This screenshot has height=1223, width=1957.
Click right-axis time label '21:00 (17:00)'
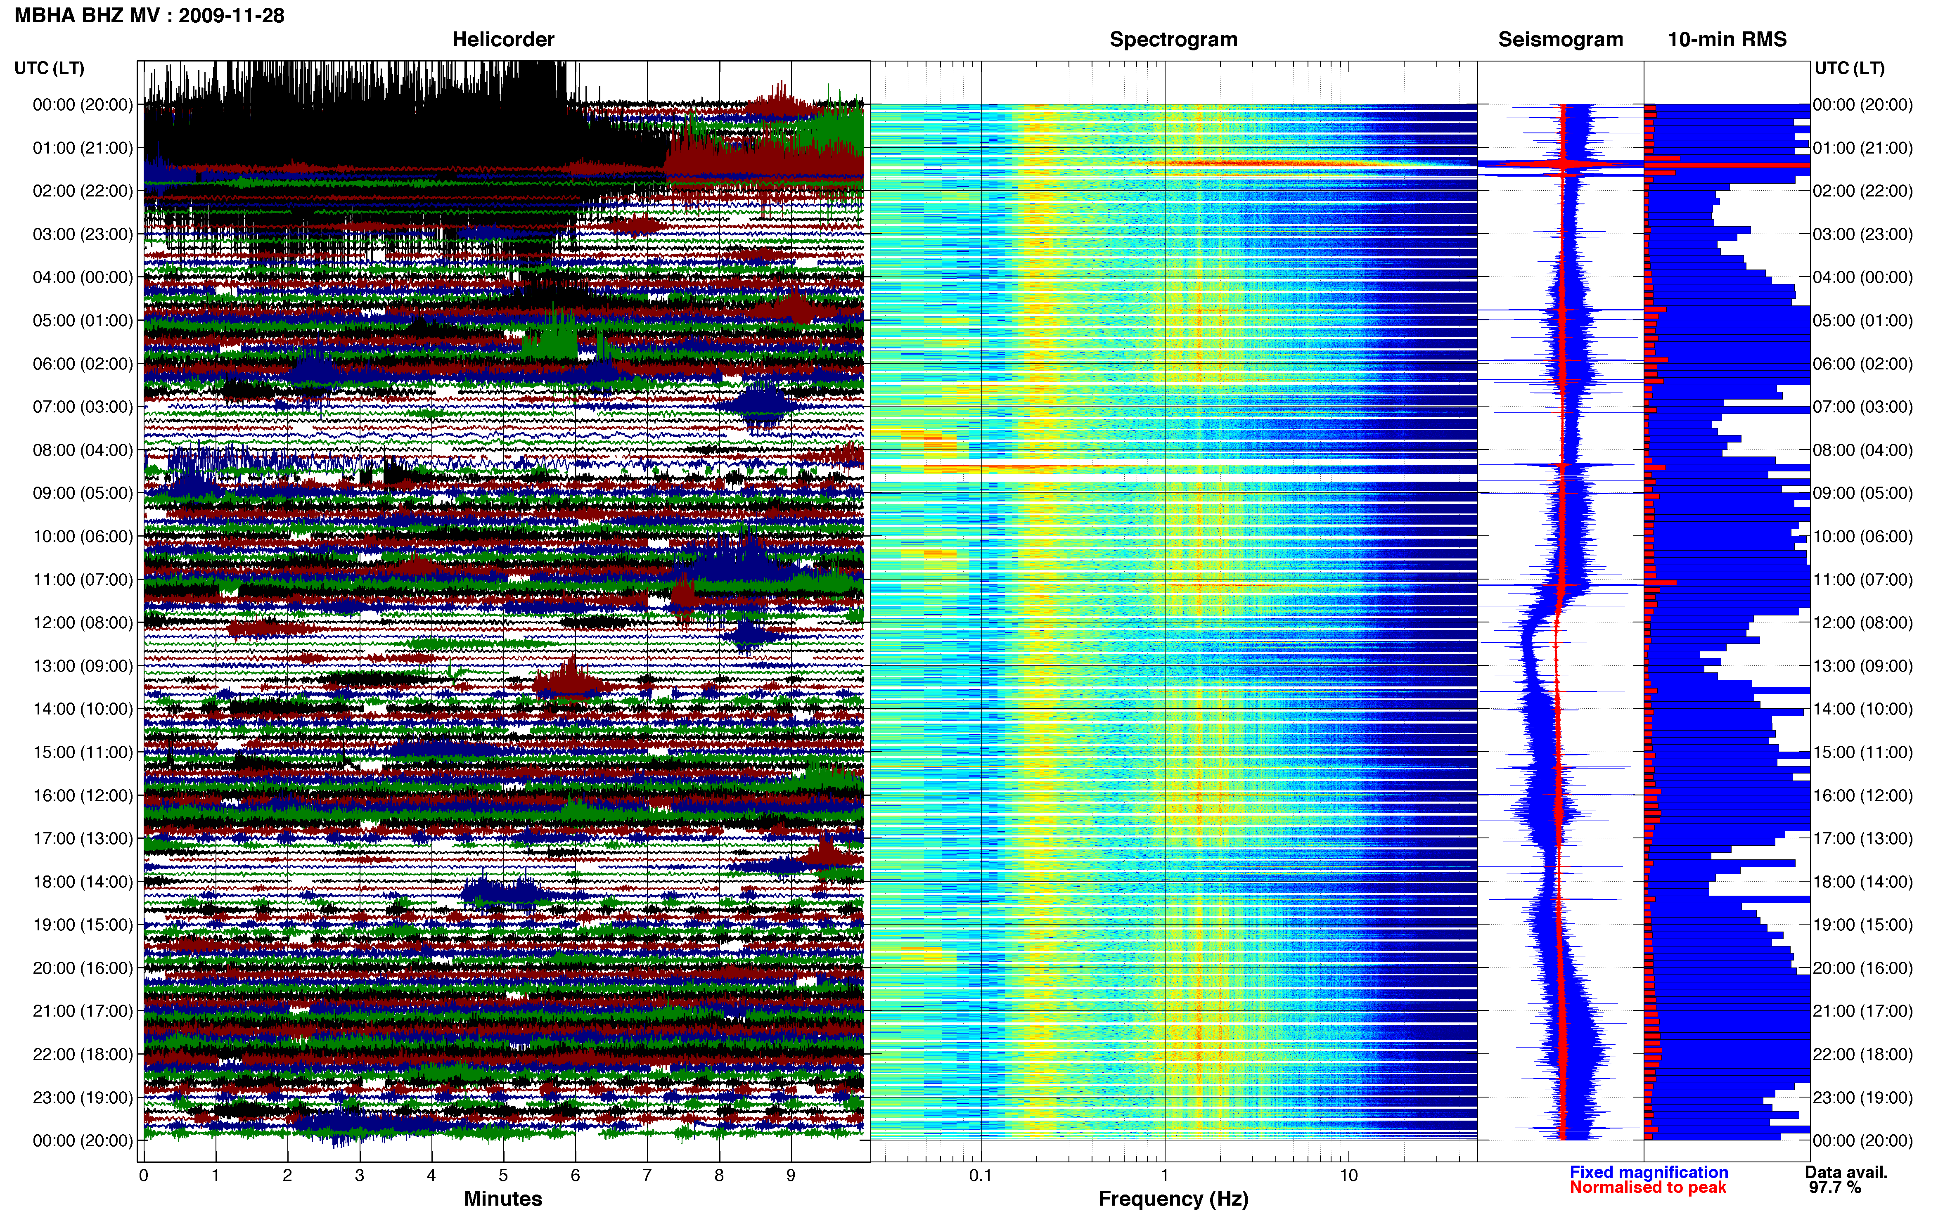pyautogui.click(x=1863, y=1011)
